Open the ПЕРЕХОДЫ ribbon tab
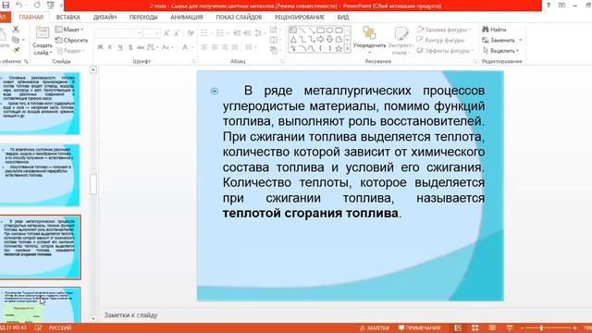 [143, 17]
